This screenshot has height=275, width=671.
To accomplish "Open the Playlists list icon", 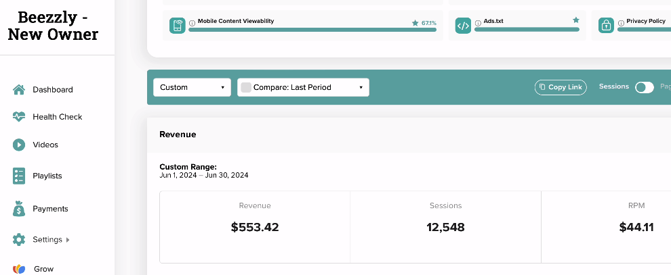I will (19, 176).
